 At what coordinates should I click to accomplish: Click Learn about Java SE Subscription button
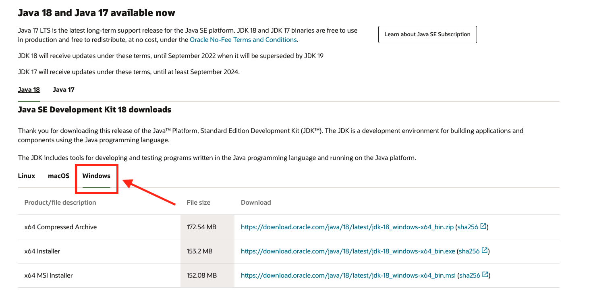point(427,34)
